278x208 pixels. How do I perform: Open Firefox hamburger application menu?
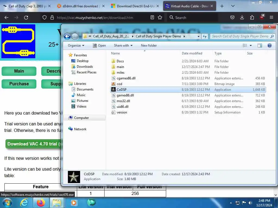click(x=271, y=18)
